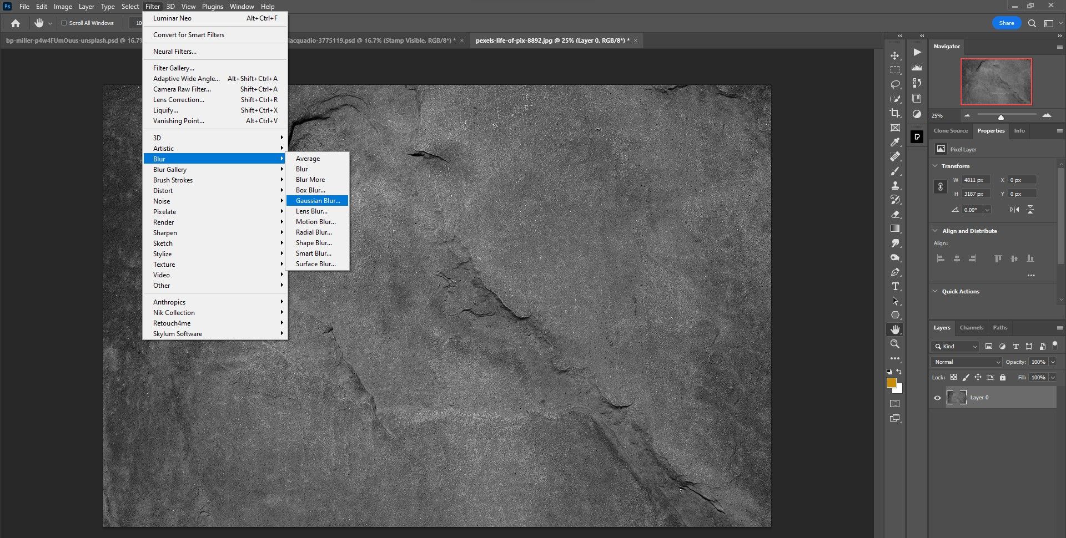The image size is (1066, 538).
Task: Collapse the Quick Actions section
Action: [x=935, y=291]
